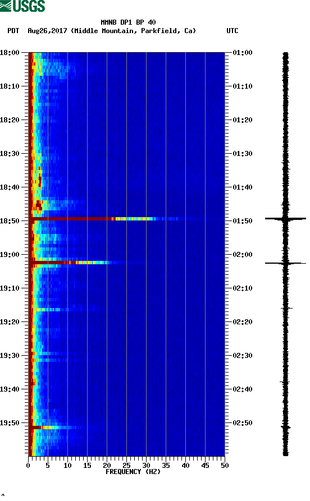Click the '02:00' UTC time label

point(243,255)
